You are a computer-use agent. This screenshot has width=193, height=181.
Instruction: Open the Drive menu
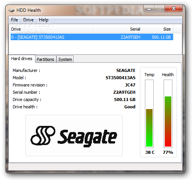pos(29,20)
